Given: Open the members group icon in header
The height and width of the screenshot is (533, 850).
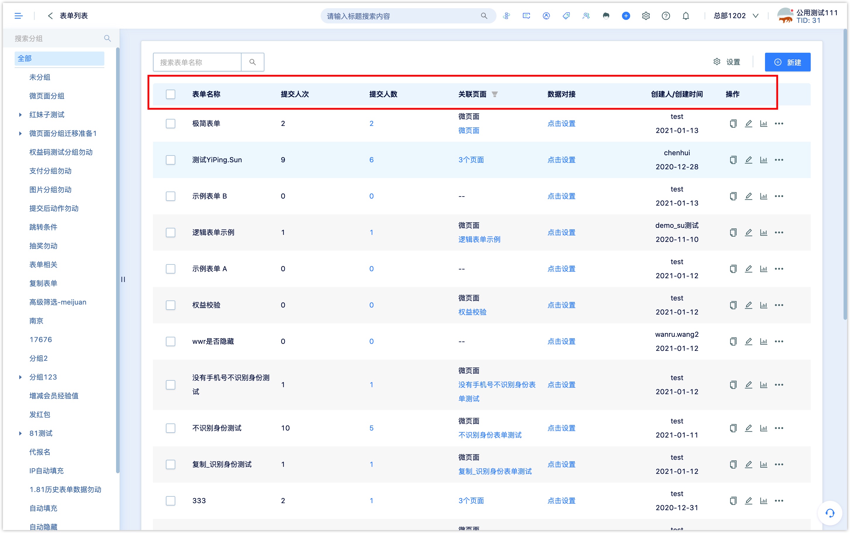Looking at the screenshot, I should (586, 16).
